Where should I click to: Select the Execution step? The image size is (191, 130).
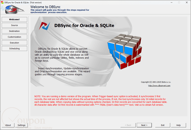[x=14, y=43]
